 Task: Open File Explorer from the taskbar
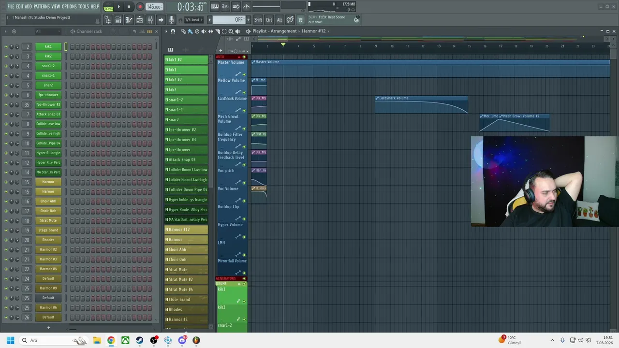[97, 340]
